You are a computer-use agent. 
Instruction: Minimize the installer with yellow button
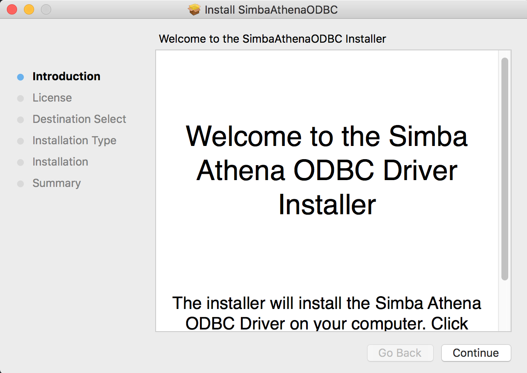pyautogui.click(x=29, y=9)
